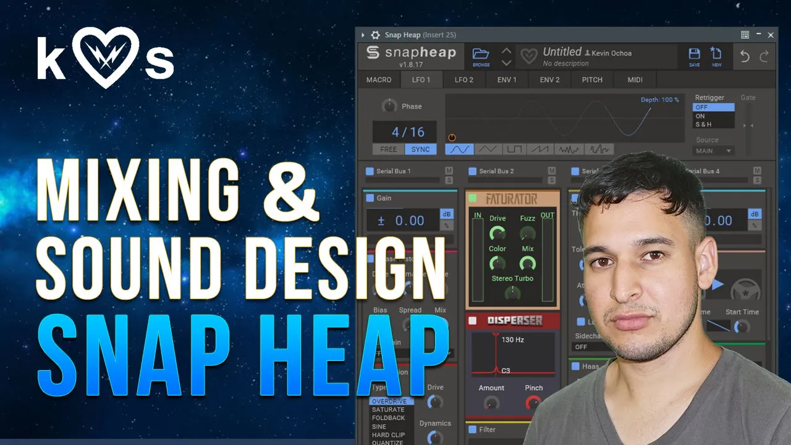Screen dimensions: 791x445
Task: Undo the last change with the undo arrow
Action: coord(745,56)
